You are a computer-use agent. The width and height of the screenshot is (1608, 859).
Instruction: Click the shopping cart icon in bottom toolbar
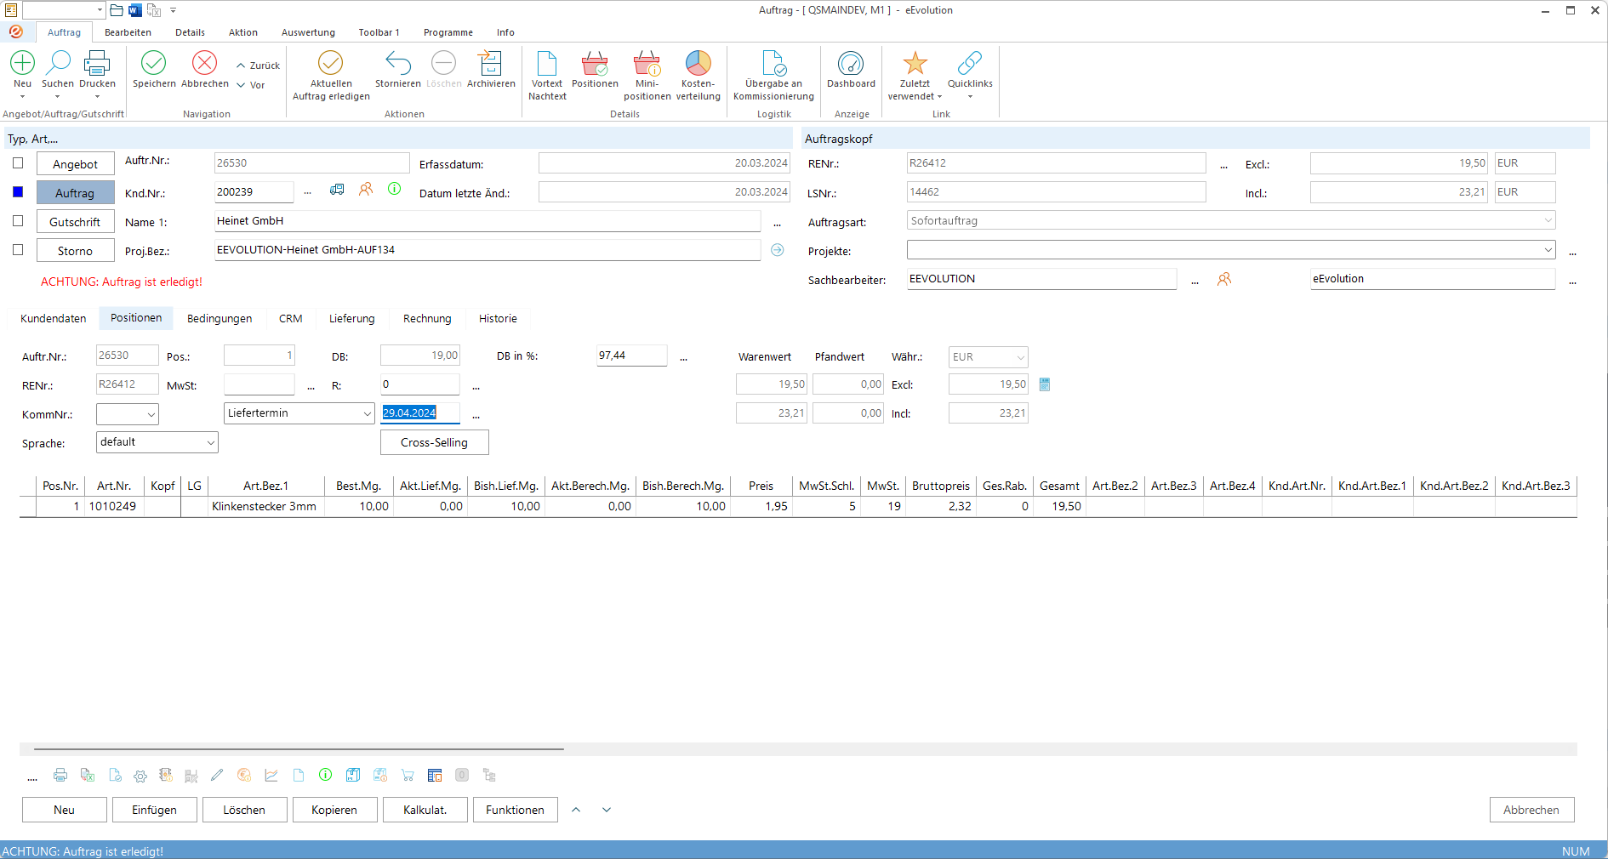coord(408,776)
